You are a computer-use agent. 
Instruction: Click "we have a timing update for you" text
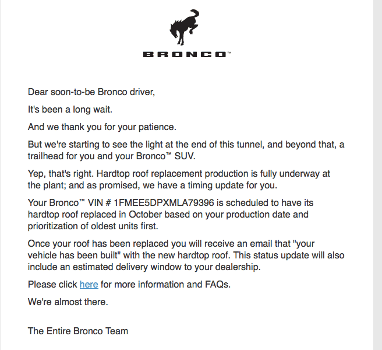coord(210,185)
